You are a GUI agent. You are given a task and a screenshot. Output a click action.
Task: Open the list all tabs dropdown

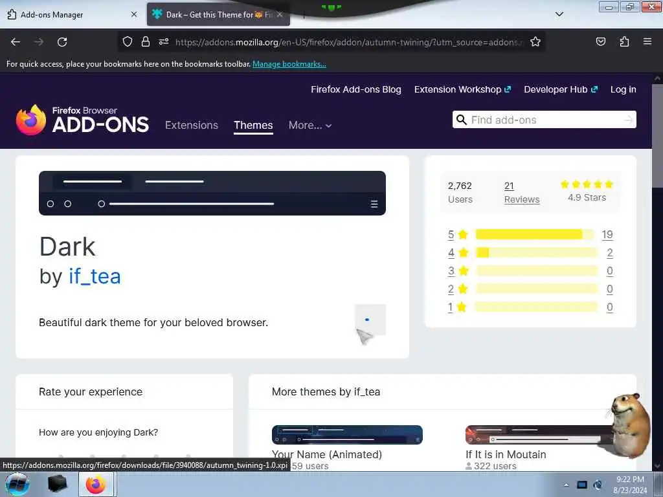(x=559, y=14)
